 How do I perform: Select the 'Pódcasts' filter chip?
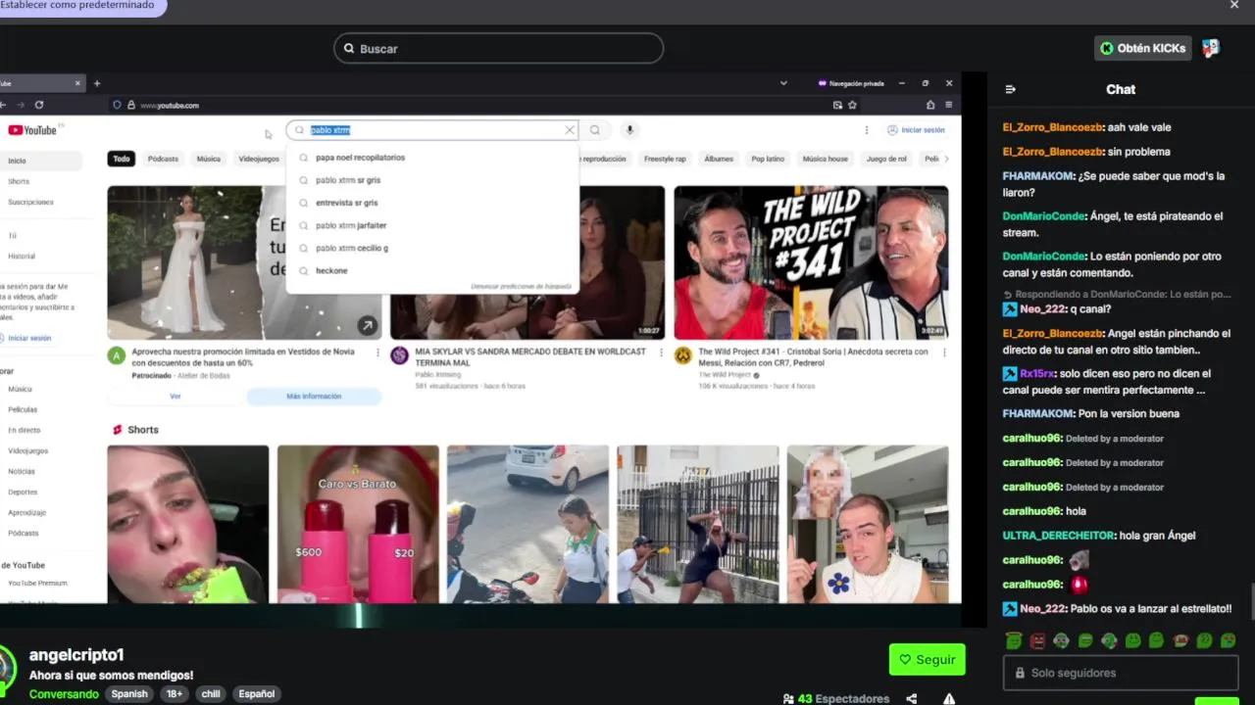click(163, 159)
